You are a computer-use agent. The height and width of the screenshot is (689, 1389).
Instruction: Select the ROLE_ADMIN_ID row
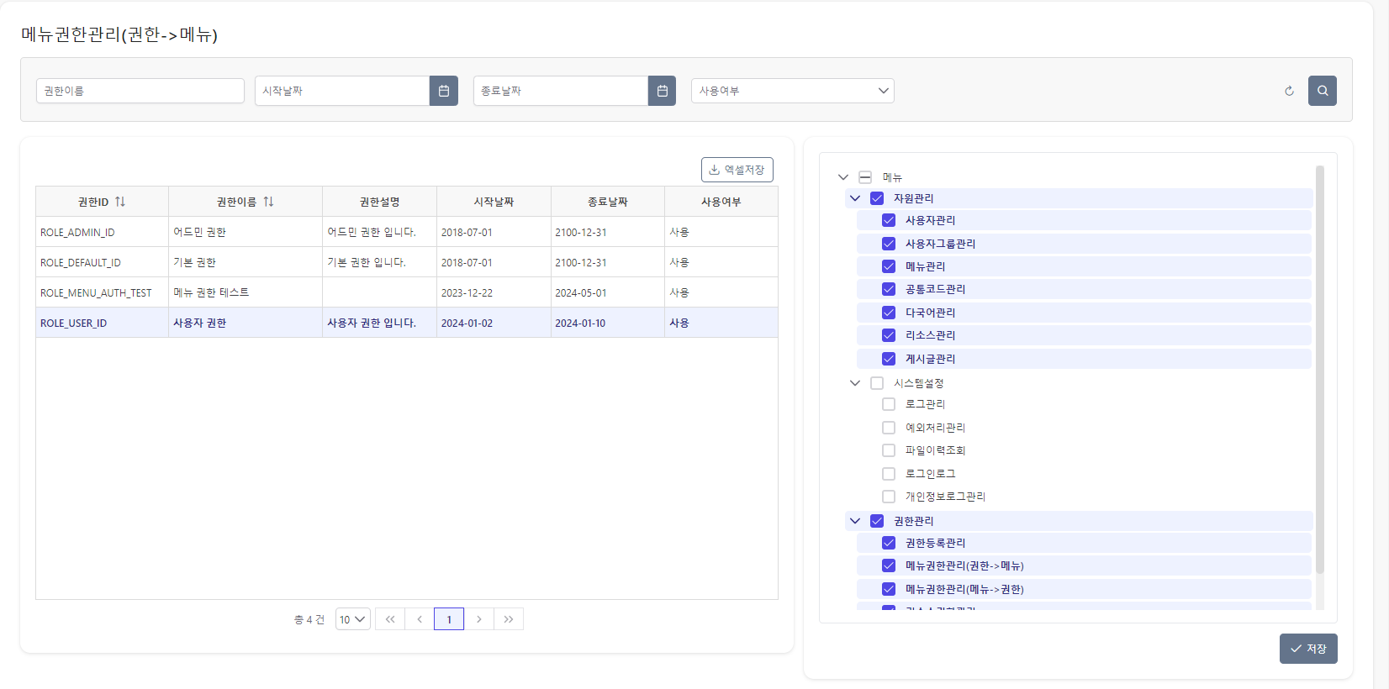pos(407,232)
